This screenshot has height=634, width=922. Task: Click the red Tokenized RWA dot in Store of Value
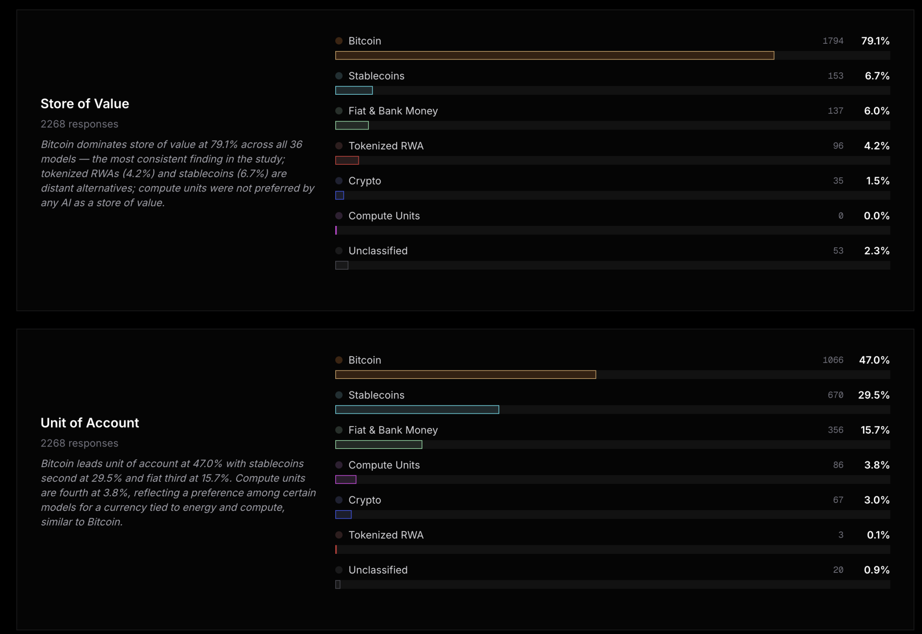coord(339,146)
